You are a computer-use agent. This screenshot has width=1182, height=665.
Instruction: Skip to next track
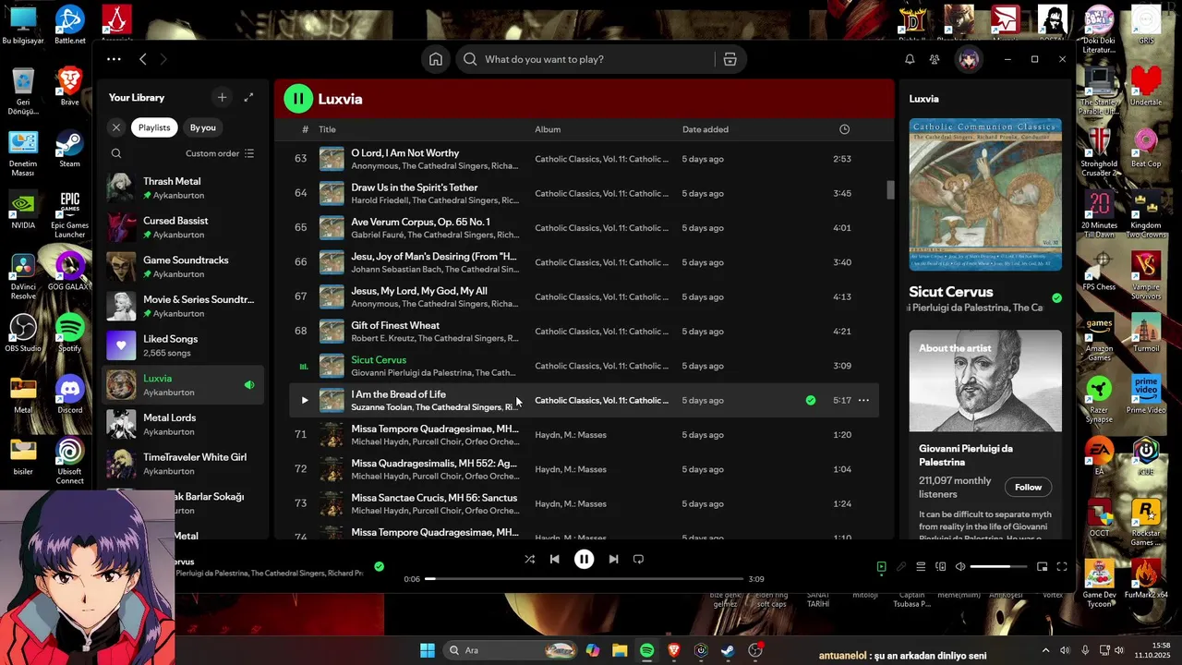613,559
